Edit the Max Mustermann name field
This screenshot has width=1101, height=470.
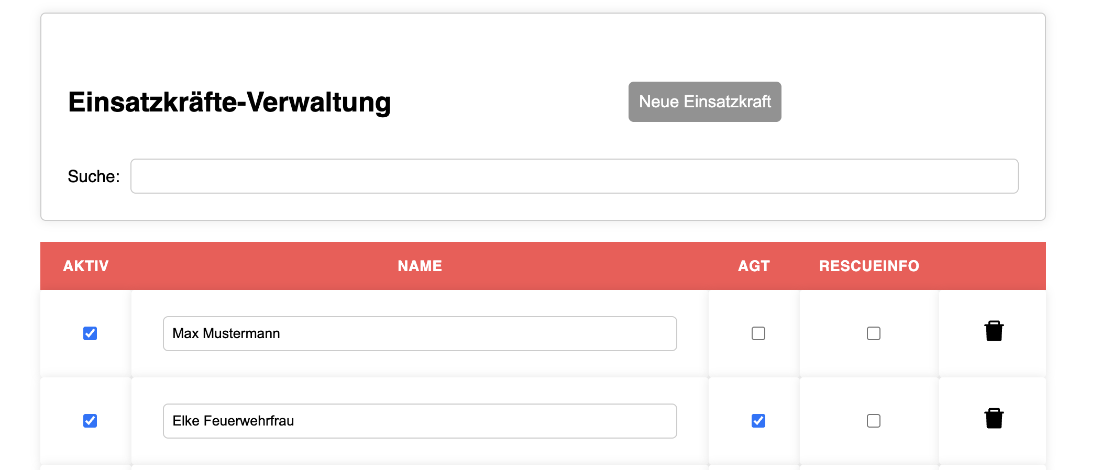pos(420,333)
